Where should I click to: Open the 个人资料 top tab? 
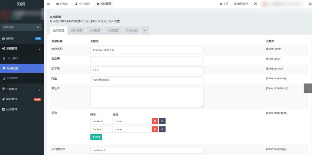point(83,4)
